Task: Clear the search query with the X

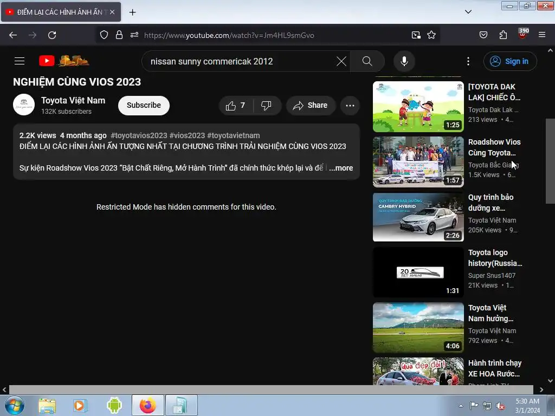Action: coord(341,61)
